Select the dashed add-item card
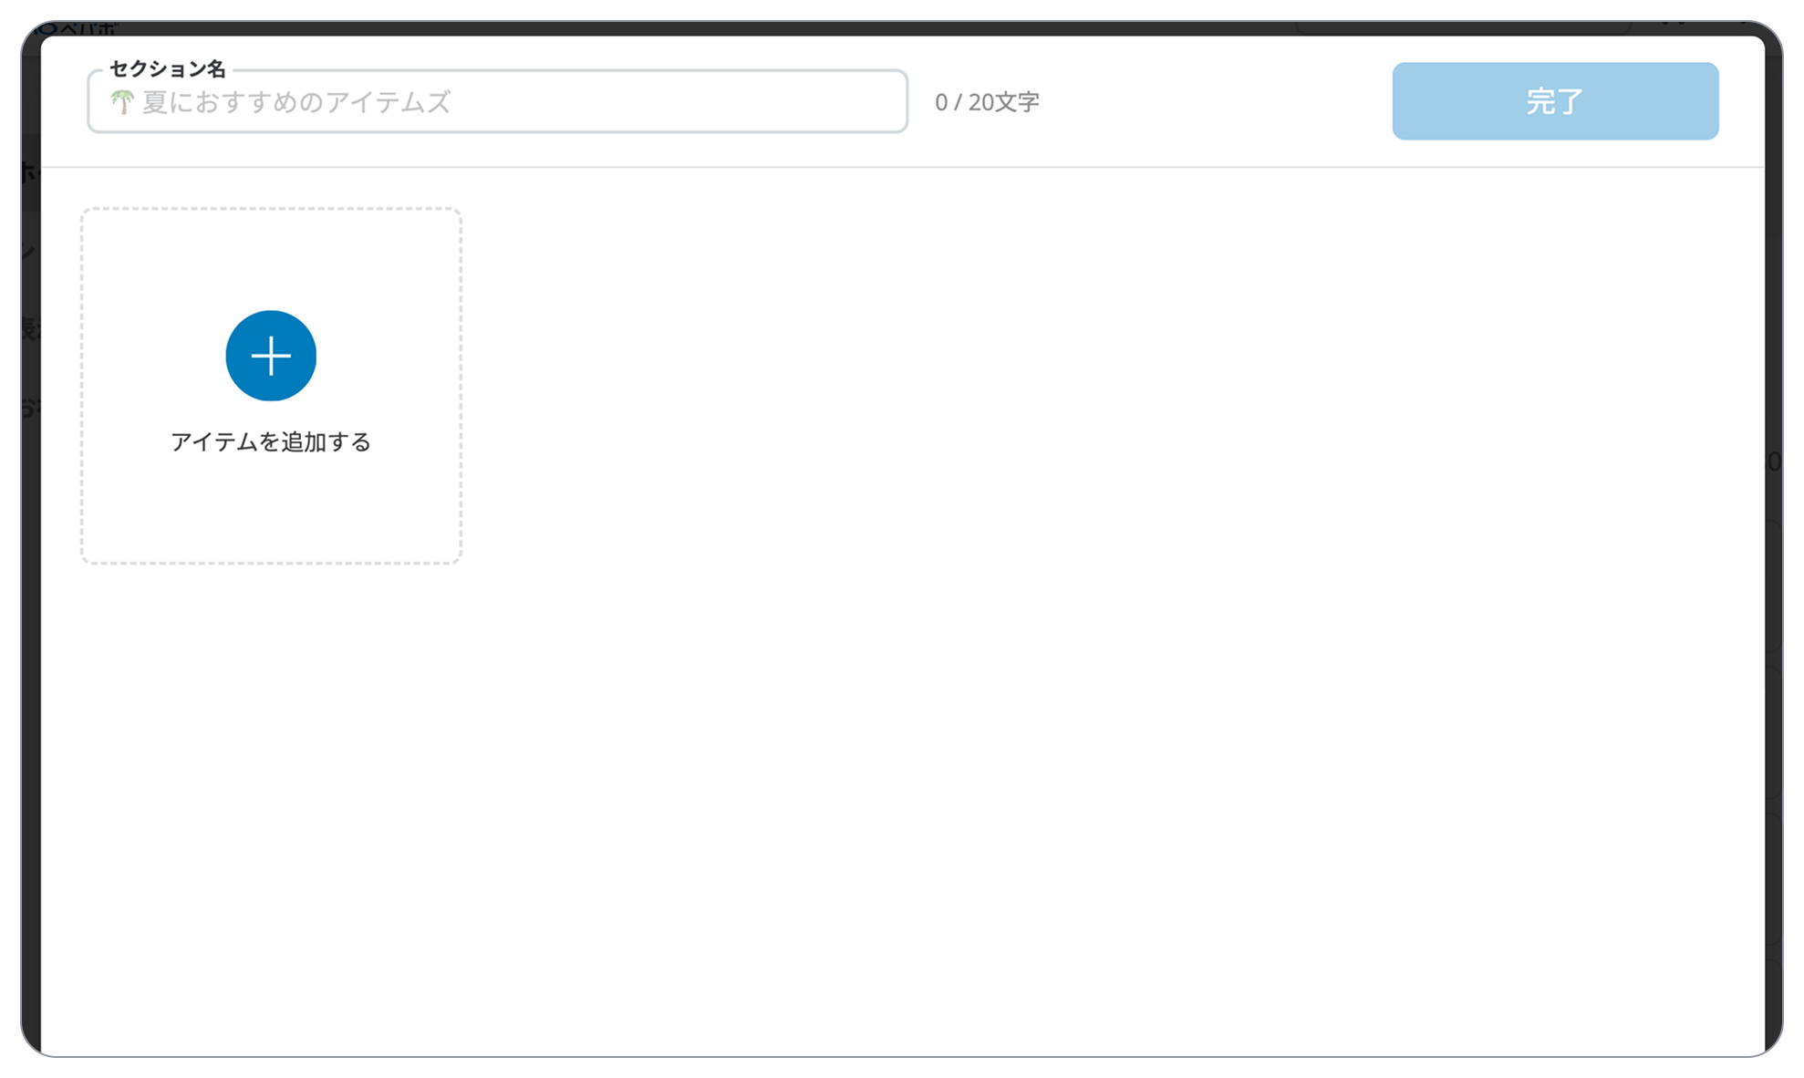This screenshot has height=1078, width=1804. [x=271, y=386]
